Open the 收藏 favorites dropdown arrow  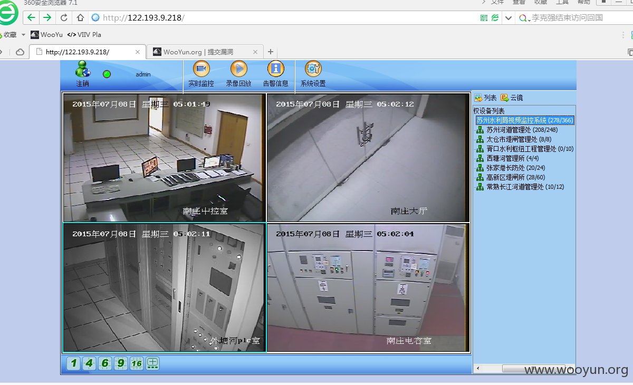click(23, 35)
